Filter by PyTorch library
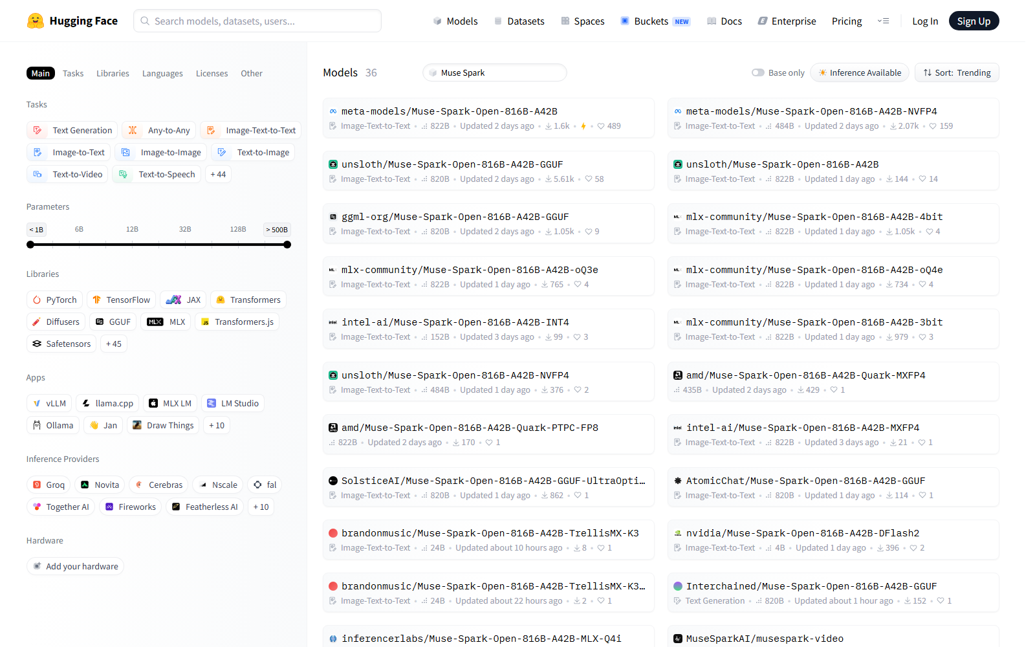The width and height of the screenshot is (1035, 647). (x=54, y=300)
